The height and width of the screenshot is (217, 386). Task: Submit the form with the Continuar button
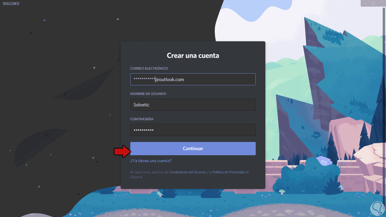193,149
